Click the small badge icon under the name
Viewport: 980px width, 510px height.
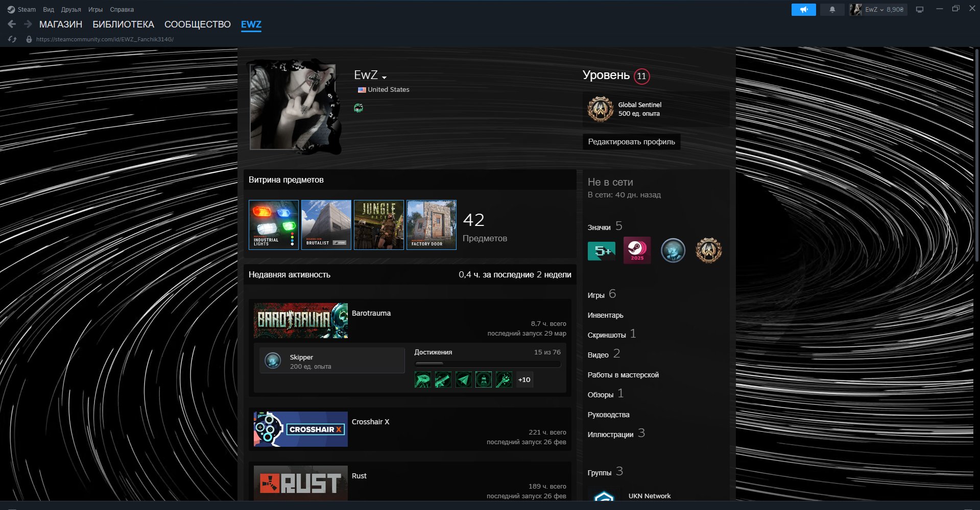click(358, 108)
